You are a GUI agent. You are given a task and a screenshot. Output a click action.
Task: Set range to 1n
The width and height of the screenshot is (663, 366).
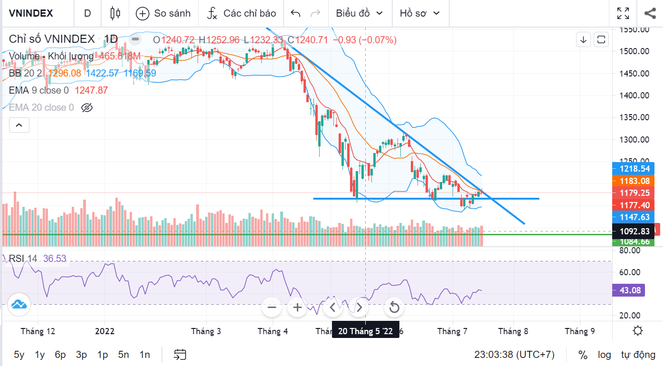pos(145,355)
